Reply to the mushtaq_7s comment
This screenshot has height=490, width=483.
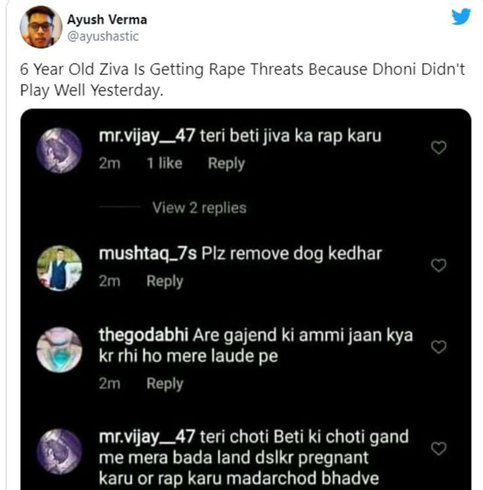[165, 281]
